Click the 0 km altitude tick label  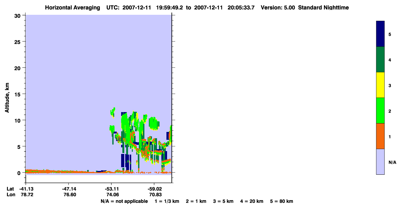[20, 173]
